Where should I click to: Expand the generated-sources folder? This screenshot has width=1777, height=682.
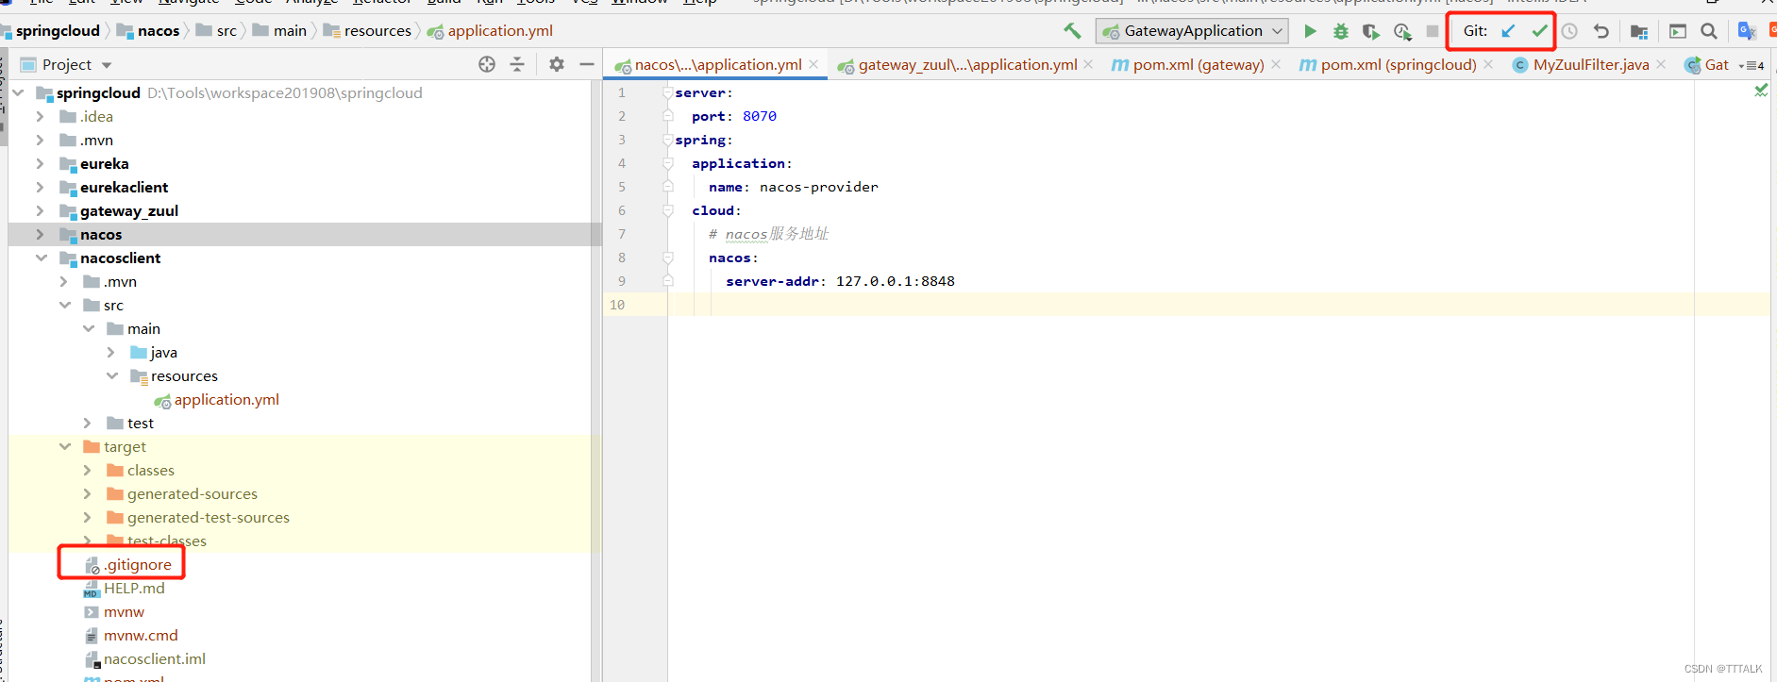(x=87, y=493)
